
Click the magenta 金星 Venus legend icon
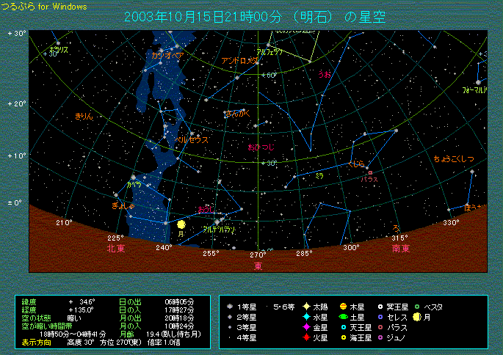(x=306, y=327)
